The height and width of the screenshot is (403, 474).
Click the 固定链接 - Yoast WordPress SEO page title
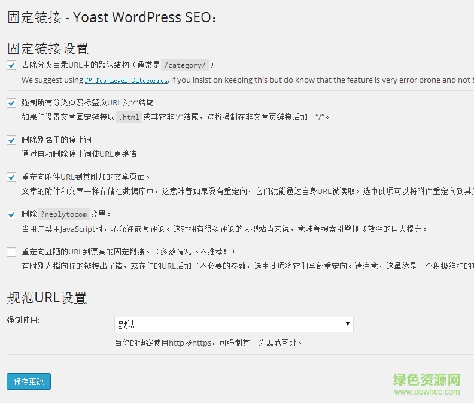point(112,17)
